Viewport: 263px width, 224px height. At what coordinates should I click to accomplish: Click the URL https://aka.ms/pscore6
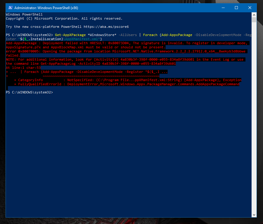(x=106, y=27)
